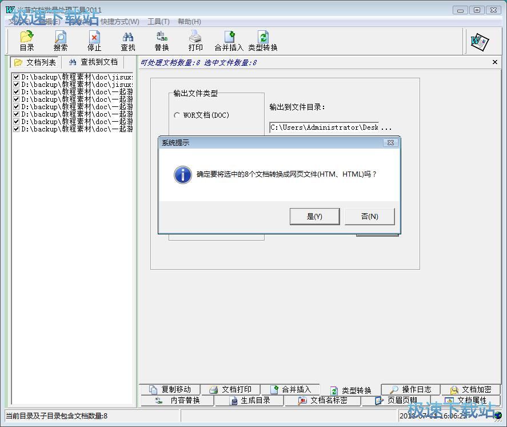This screenshot has width=507, height=427.
Task: Cancel conversion with 否(N) button
Action: tap(370, 216)
